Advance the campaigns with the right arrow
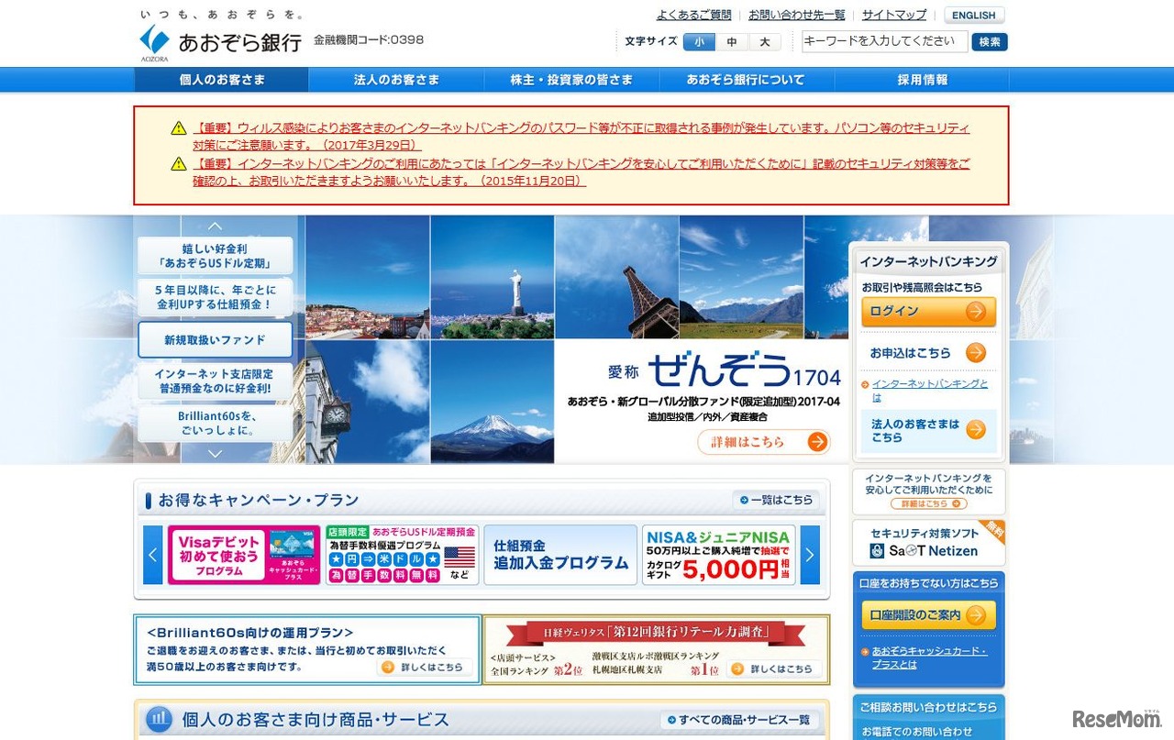Viewport: 1174px width, 740px height. (810, 555)
